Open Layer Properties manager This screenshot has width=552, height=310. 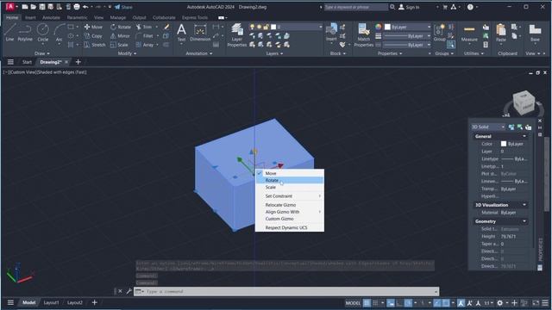[x=237, y=35]
